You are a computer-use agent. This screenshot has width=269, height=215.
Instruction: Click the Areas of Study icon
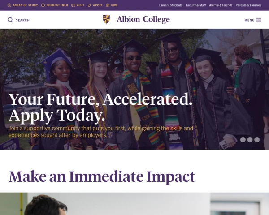point(9,5)
